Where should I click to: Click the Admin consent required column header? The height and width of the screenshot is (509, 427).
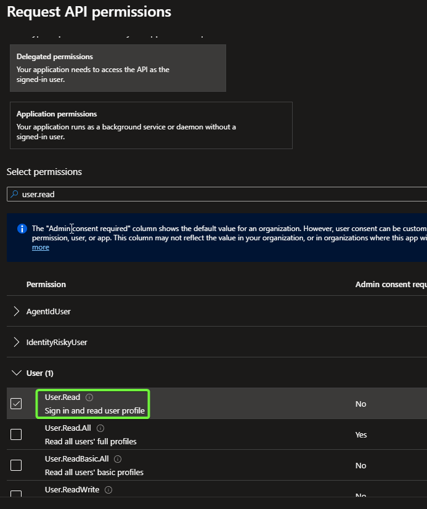(x=390, y=284)
